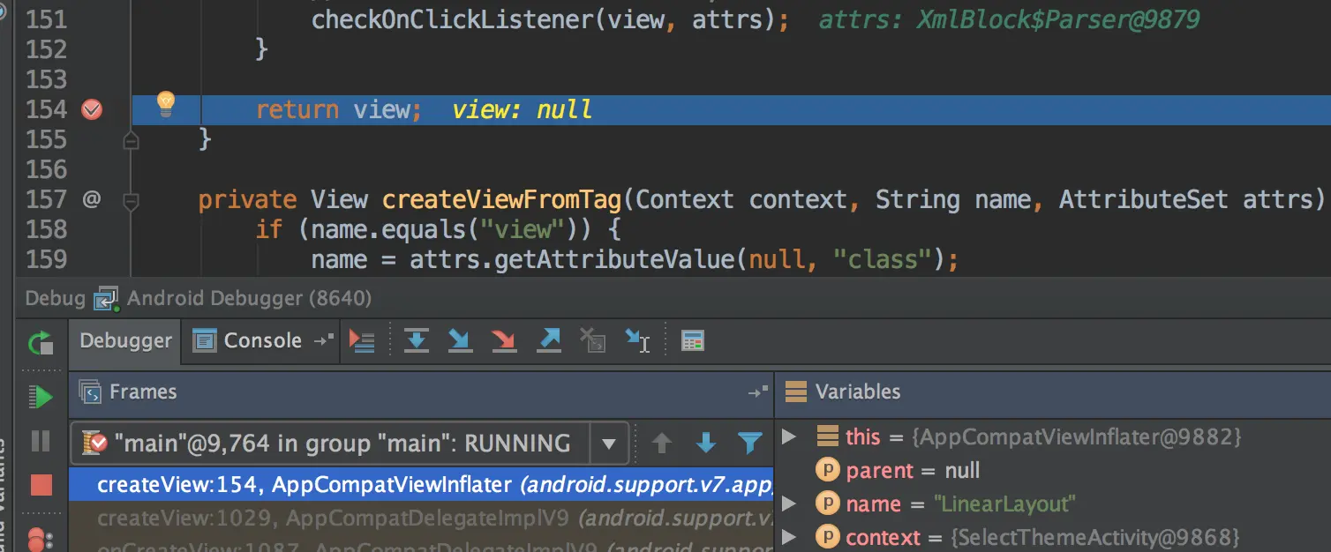Click the Force Step Into icon
Viewport: 1331px width, 552px height.
pos(504,340)
